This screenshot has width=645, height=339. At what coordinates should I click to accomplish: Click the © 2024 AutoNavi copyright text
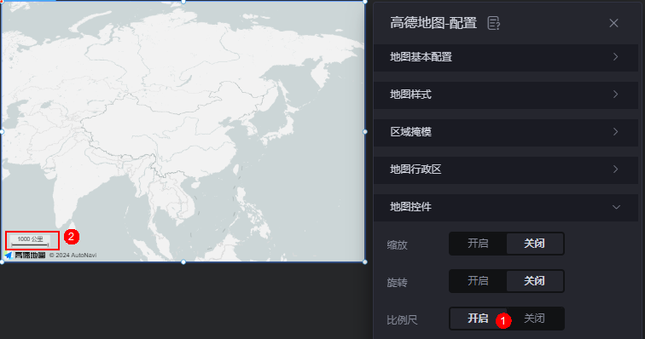point(73,256)
